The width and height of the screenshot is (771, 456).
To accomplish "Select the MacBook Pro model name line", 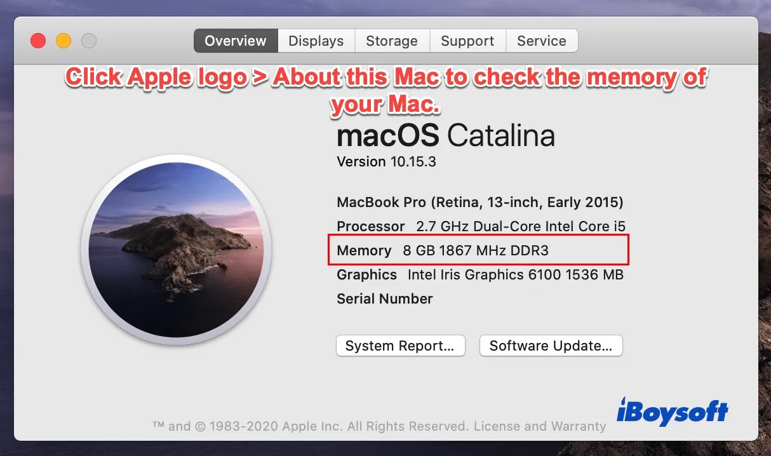I will (x=479, y=202).
